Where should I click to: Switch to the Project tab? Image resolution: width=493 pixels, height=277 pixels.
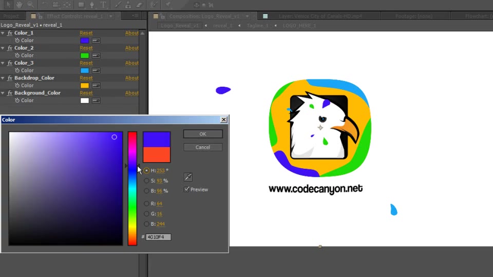tap(11, 16)
